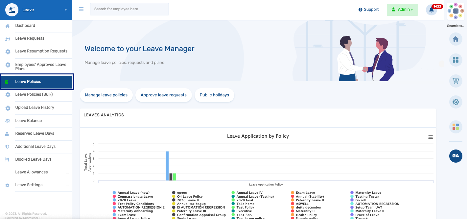Select Leave Policies menu item
The width and height of the screenshot is (467, 219).
(36, 82)
